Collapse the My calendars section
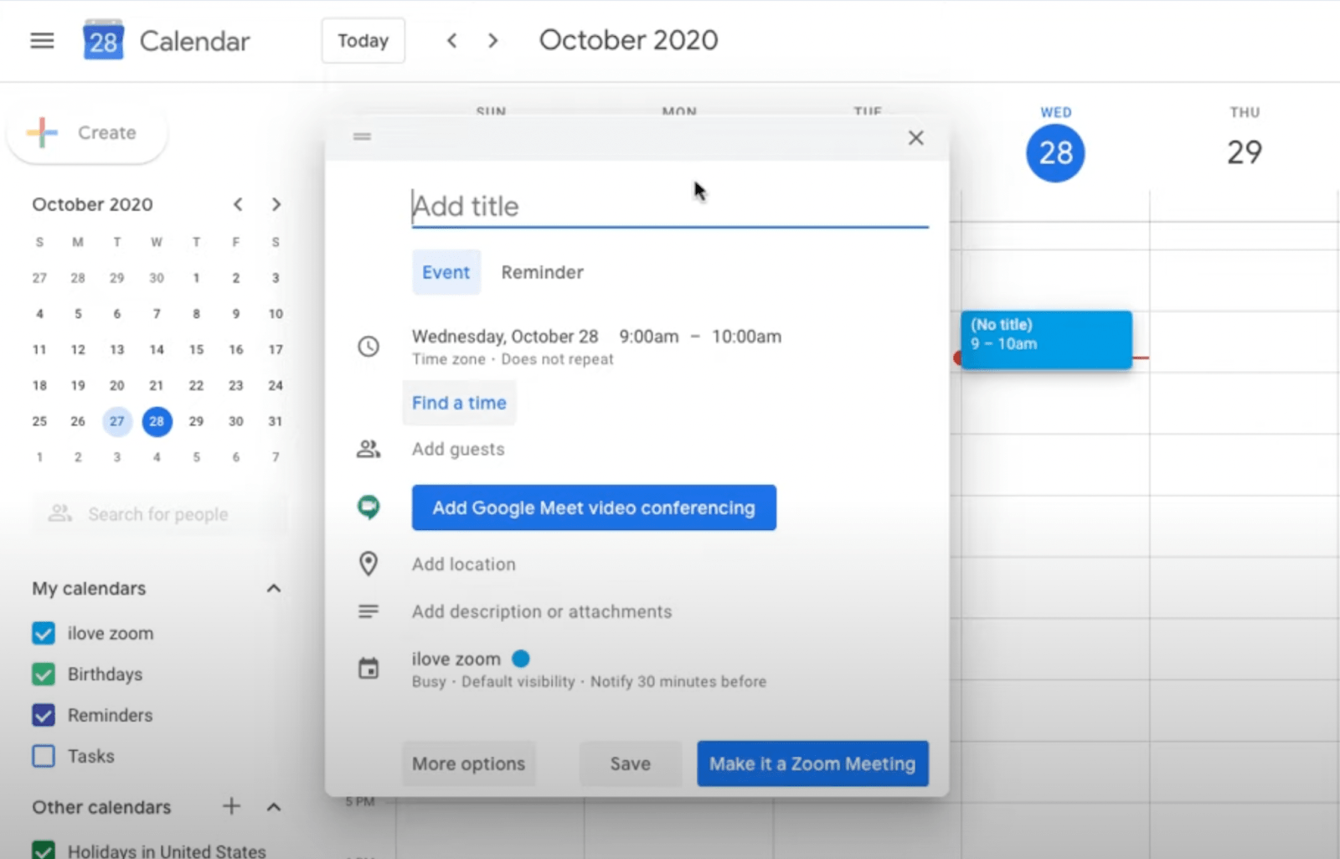Screen dimensions: 1340x859 pyautogui.click(x=273, y=588)
